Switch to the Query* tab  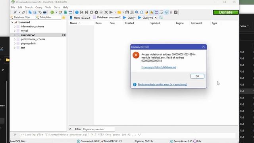click(x=129, y=17)
